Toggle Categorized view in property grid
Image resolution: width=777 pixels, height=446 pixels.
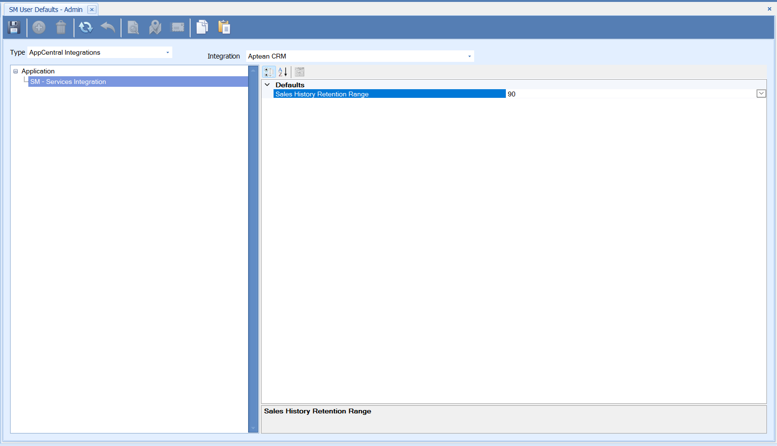(x=269, y=72)
